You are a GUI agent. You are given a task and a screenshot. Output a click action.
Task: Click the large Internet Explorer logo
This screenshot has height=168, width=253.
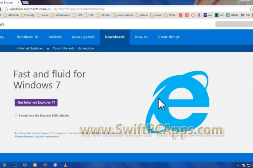point(177,101)
